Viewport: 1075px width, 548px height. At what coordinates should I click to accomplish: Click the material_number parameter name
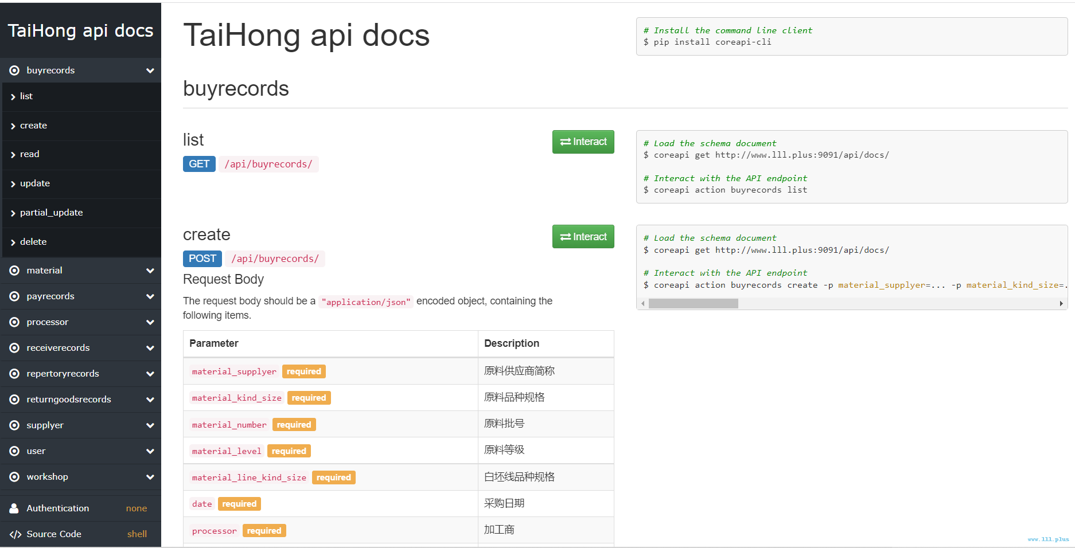229,425
